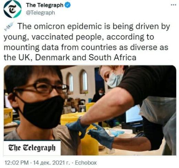Open The Telegraph profile avatar

(12, 9)
